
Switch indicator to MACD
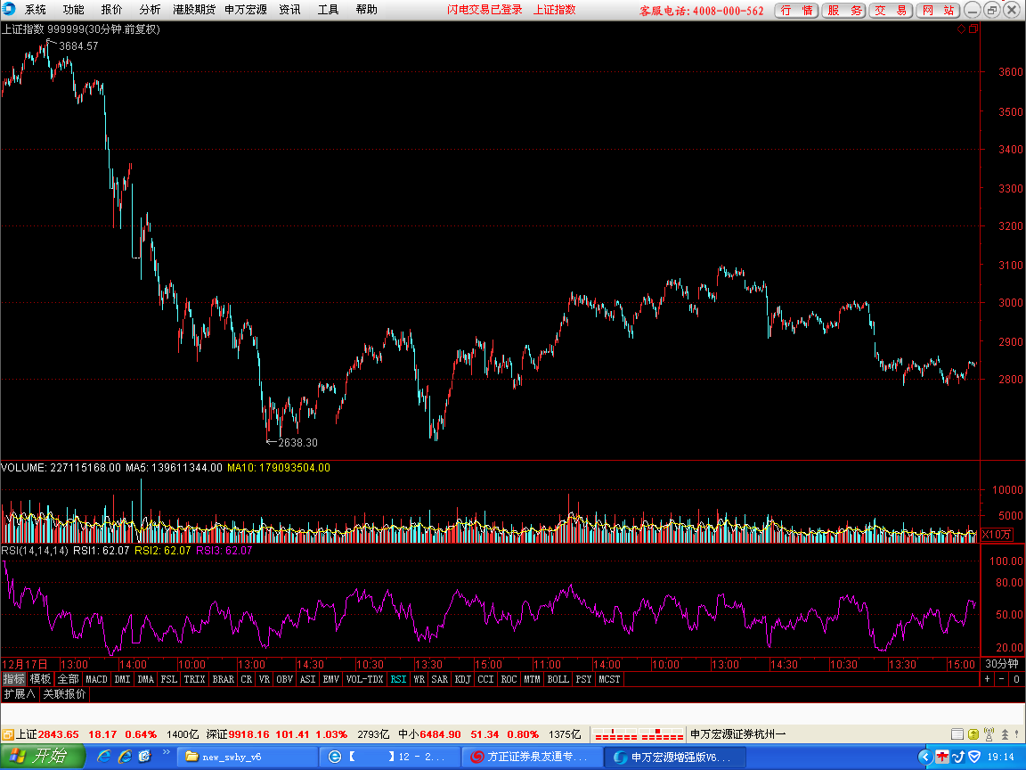pos(96,679)
